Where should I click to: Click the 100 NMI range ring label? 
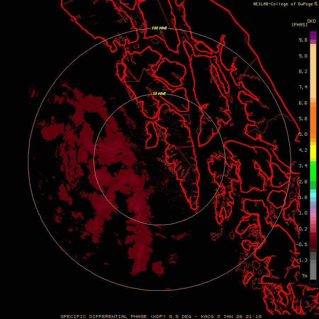[x=159, y=28]
